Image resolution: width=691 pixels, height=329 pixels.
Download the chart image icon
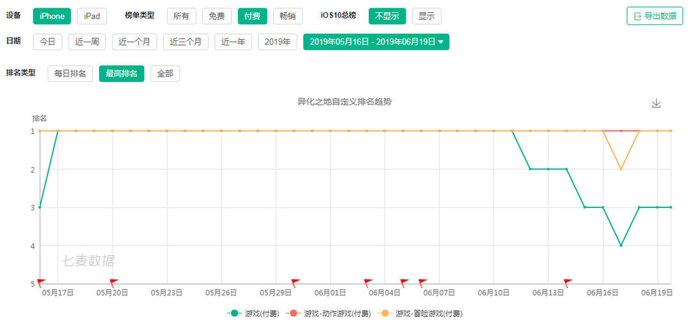656,103
